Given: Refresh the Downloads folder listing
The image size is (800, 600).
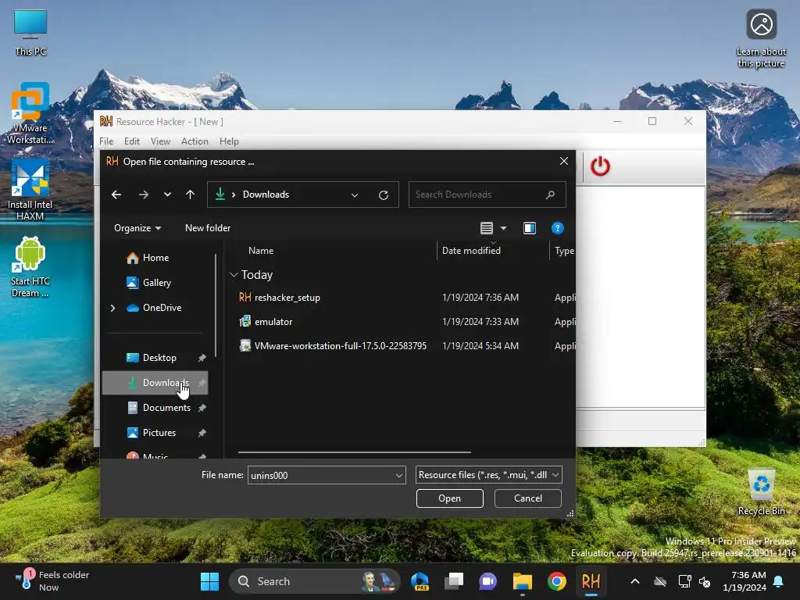Looking at the screenshot, I should click(384, 195).
